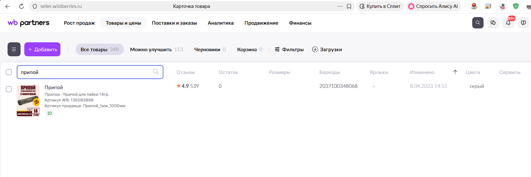The width and height of the screenshot is (531, 177).
Task: Click the feedback question icon in header
Action: click(x=523, y=23)
